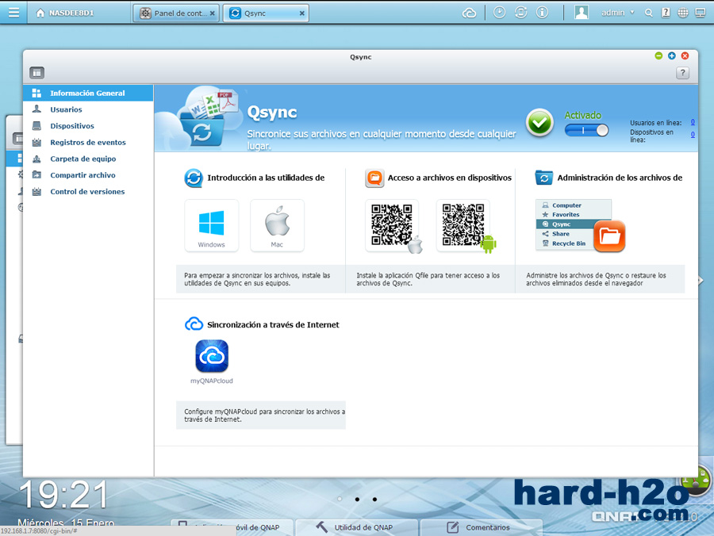
Task: Expand the admin account dropdown
Action: click(x=632, y=13)
